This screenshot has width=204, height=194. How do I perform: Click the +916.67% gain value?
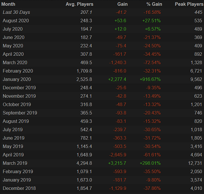click(x=150, y=79)
